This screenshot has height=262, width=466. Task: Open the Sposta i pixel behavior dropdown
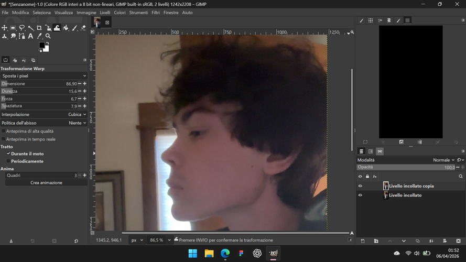(x=44, y=76)
